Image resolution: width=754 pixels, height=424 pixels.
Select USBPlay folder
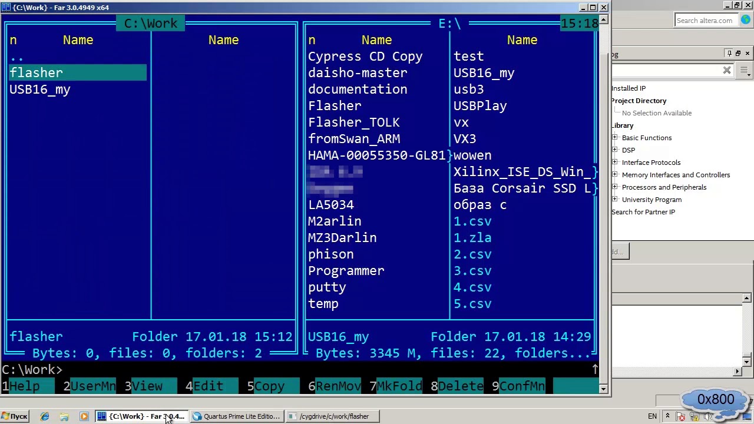(480, 106)
